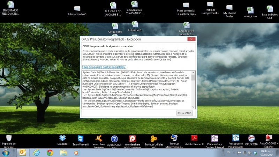Select the Papelera de reciclaje icon
279x157 pixels.
coord(9,139)
